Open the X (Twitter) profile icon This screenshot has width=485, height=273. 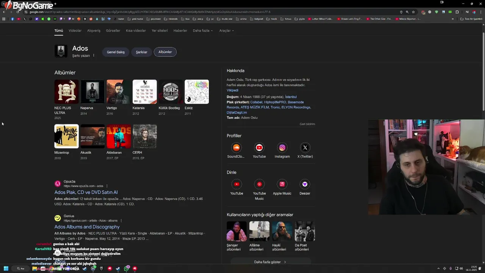tap(305, 147)
